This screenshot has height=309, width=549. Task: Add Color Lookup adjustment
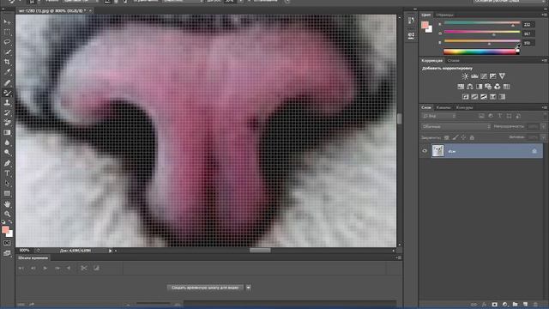[x=507, y=87]
